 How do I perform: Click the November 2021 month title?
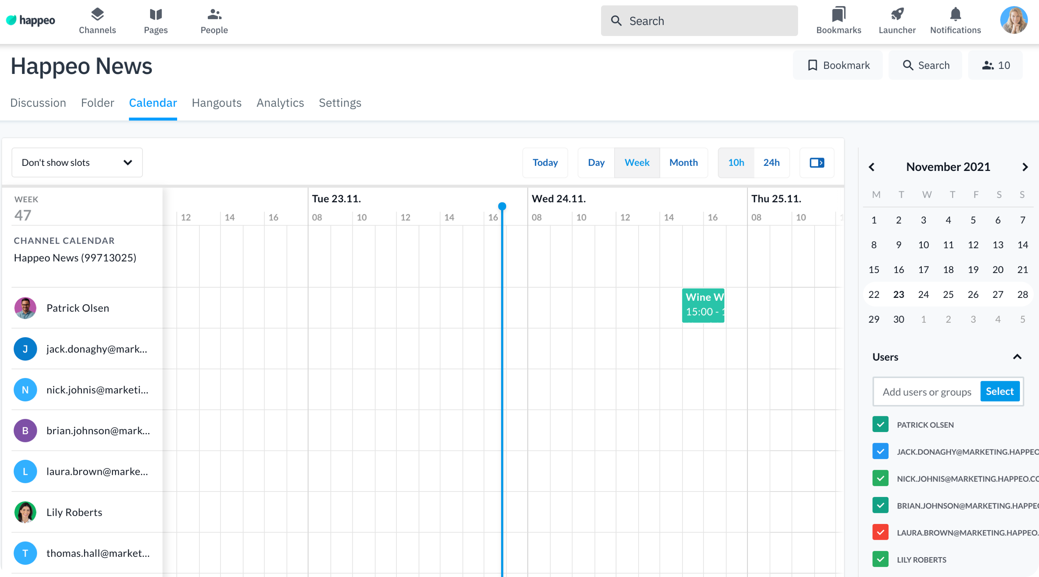coord(948,167)
